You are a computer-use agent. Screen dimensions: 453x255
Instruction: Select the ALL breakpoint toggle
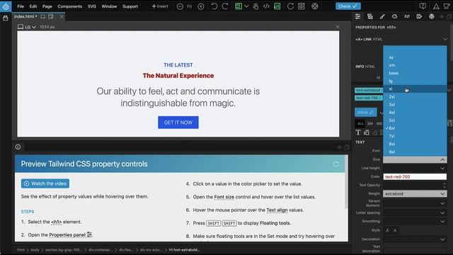pos(360,123)
